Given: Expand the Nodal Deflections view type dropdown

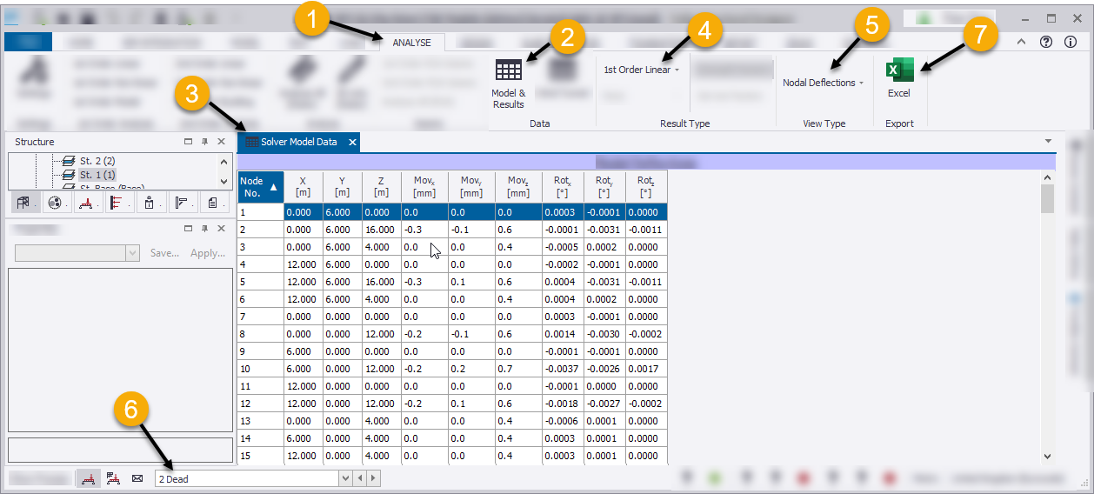Looking at the screenshot, I should click(823, 83).
